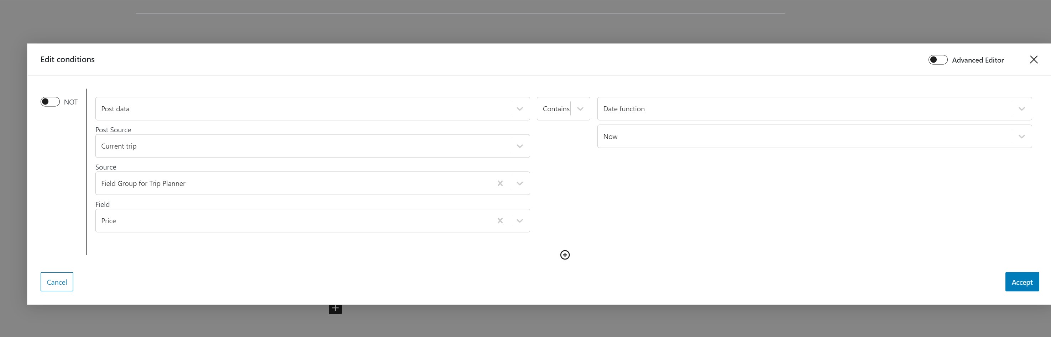Click the Advanced Editor label text
Viewport: 1051px width, 337px height.
click(978, 60)
